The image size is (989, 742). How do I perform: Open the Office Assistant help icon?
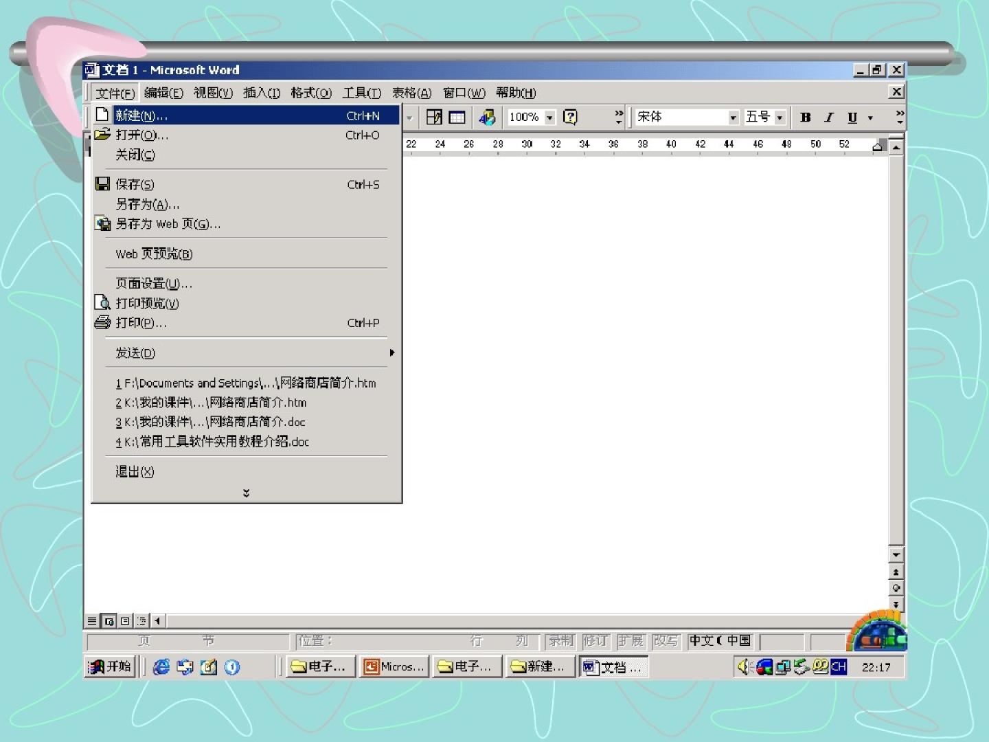570,117
